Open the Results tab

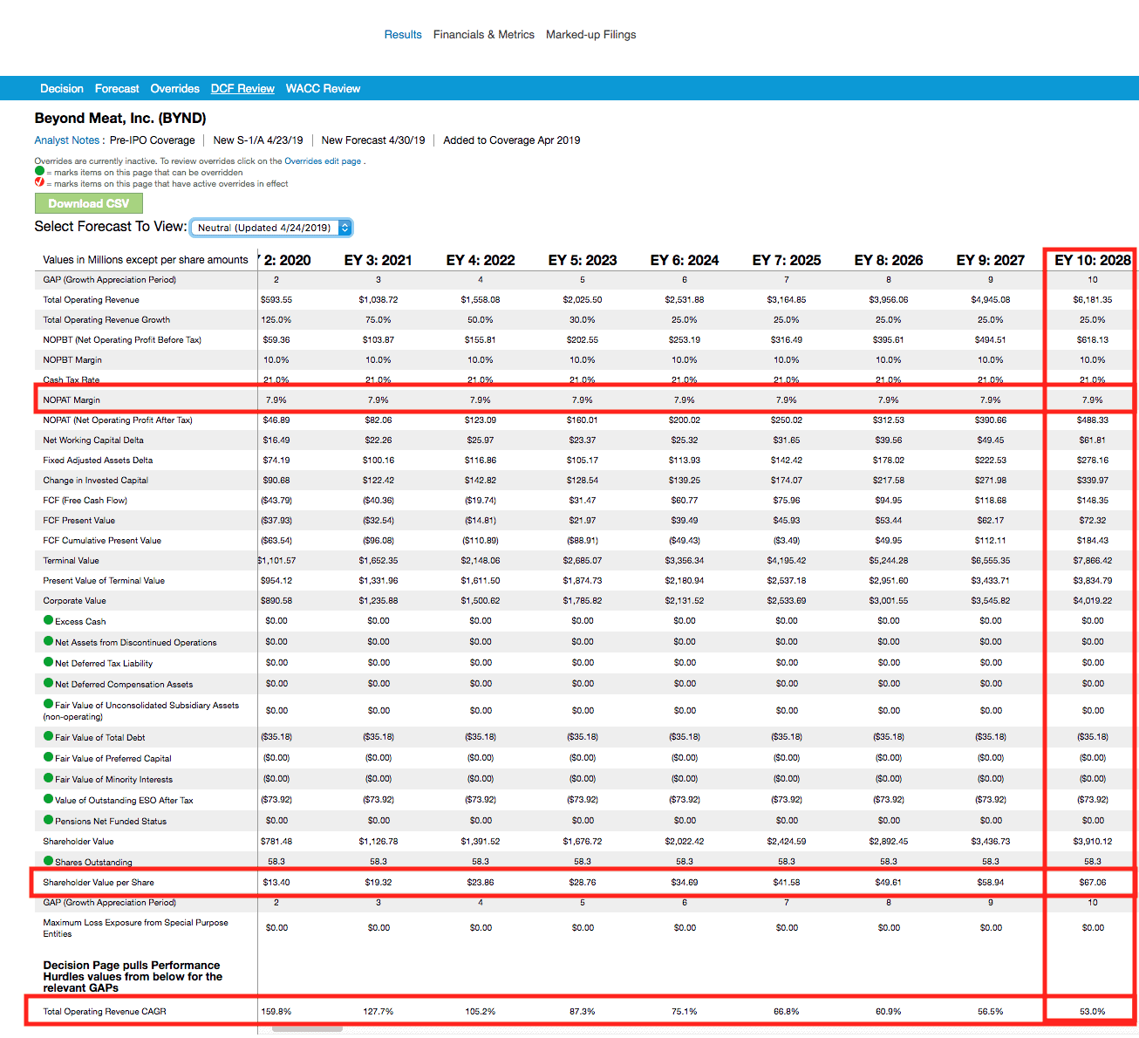pyautogui.click(x=403, y=35)
